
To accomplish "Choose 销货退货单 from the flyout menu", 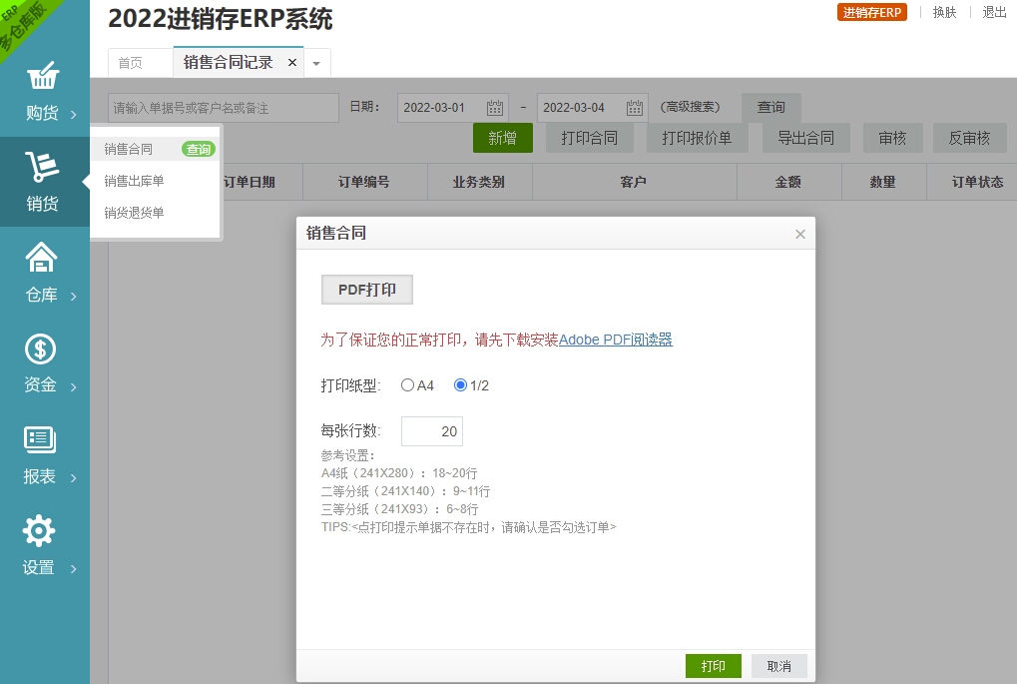I will tap(135, 213).
